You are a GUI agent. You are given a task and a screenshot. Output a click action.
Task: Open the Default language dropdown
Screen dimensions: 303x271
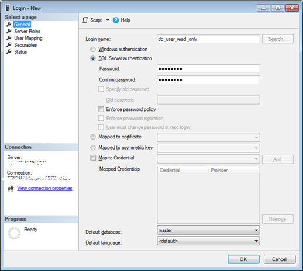point(208,241)
